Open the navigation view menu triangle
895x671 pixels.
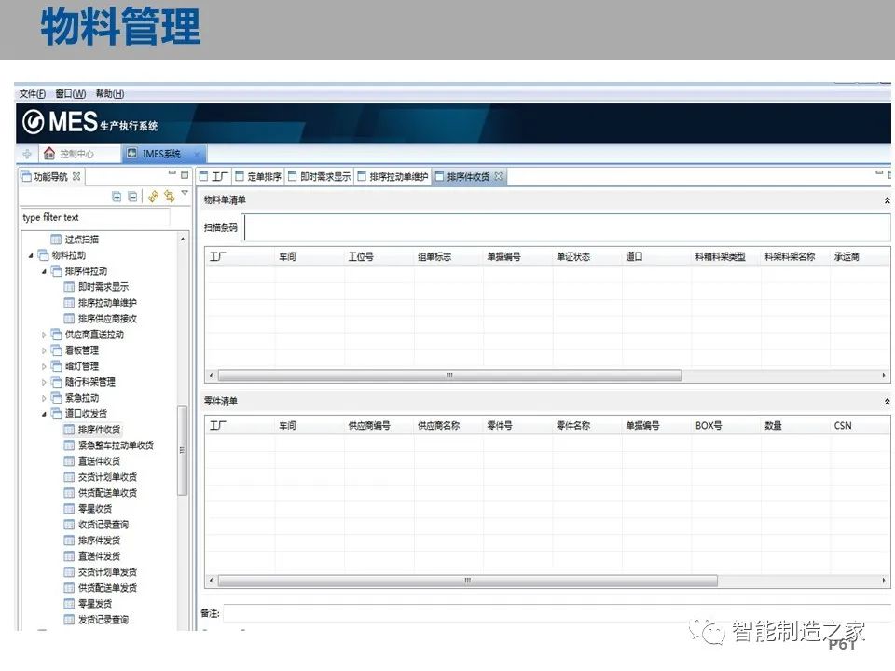(x=185, y=193)
